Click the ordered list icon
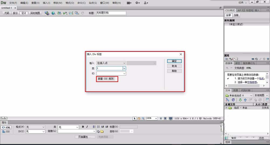This screenshot has height=145, width=270. [99, 127]
